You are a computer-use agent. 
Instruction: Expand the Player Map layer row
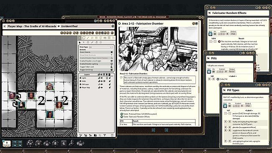(80, 88)
